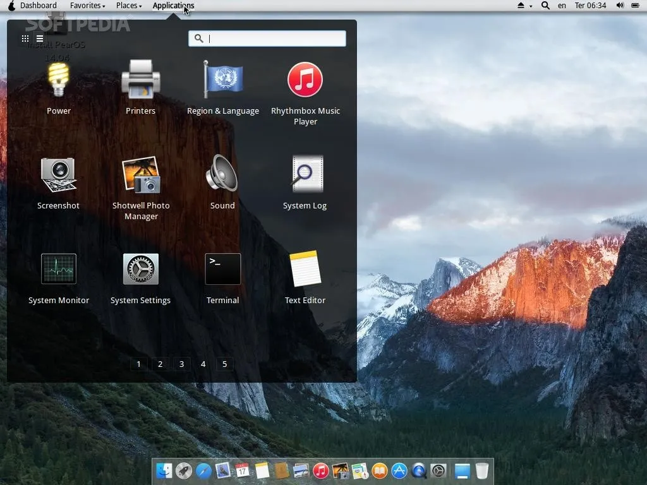Expand the Places dropdown menu

(129, 6)
